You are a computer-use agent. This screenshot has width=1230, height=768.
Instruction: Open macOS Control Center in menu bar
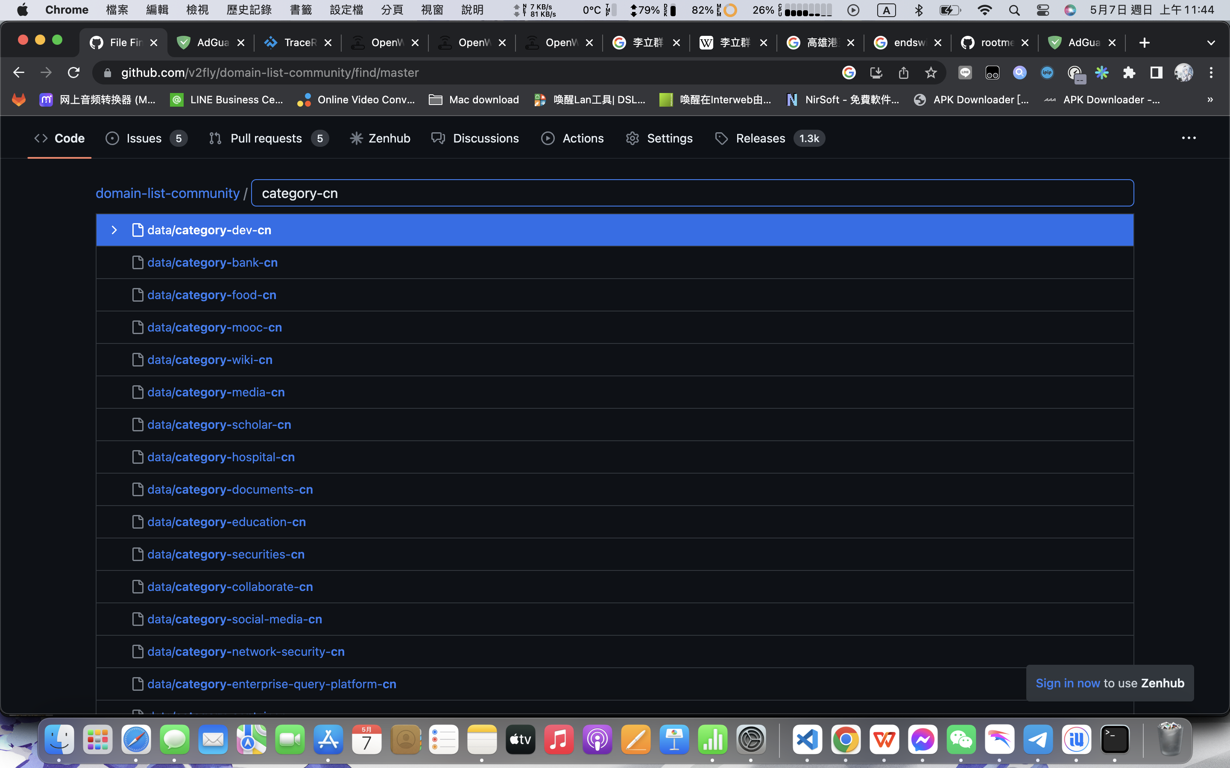tap(1043, 10)
